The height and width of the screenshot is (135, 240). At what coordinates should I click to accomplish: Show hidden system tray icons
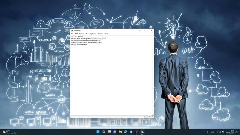pyautogui.click(x=204, y=132)
